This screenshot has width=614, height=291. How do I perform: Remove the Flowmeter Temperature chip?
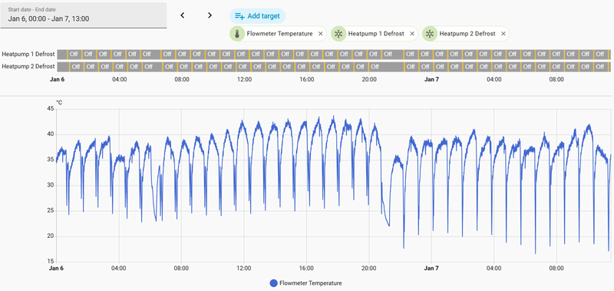point(320,34)
